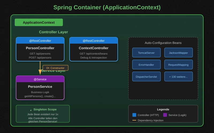Select the PersonService title text
The image size is (214, 133).
click(x=40, y=86)
